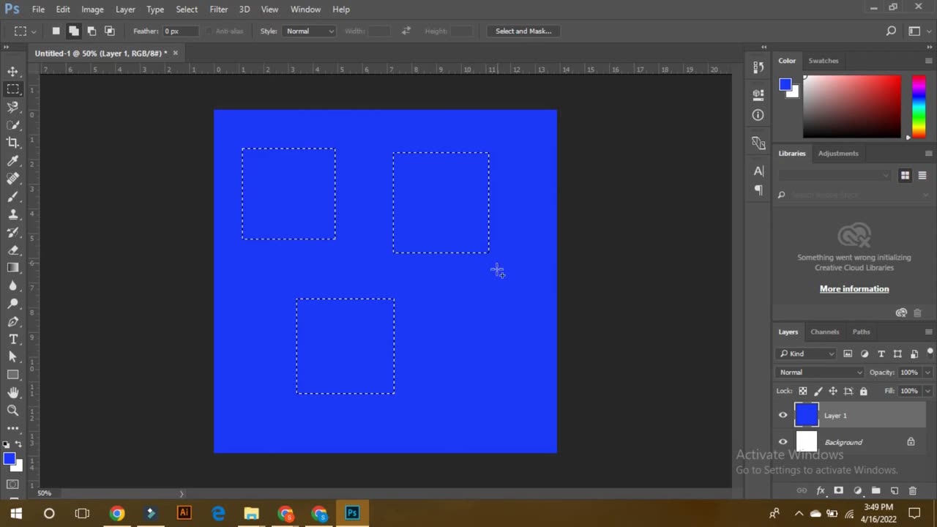This screenshot has width=937, height=527.
Task: Click the New Selection mode icon
Action: (x=56, y=31)
